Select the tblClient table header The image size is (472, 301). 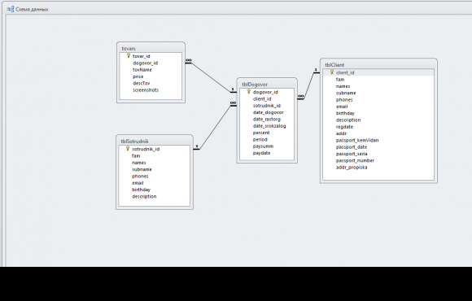pos(378,65)
